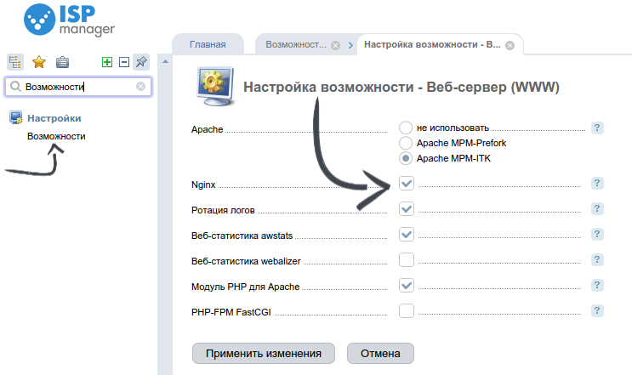Click the briefcase toolbar icon
The image size is (632, 375).
[x=62, y=62]
